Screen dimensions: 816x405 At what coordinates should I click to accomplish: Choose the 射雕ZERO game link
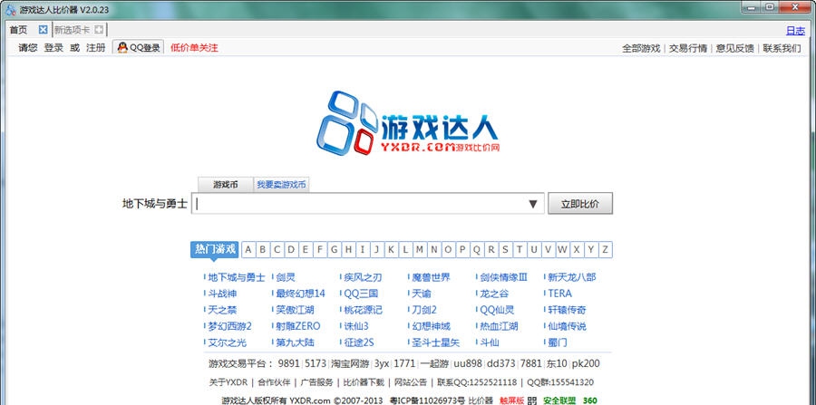[298, 326]
